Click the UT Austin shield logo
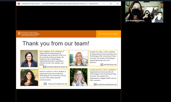This screenshot has width=171, height=102. pyautogui.click(x=19, y=33)
